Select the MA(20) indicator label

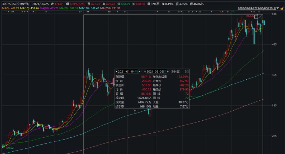49,8
